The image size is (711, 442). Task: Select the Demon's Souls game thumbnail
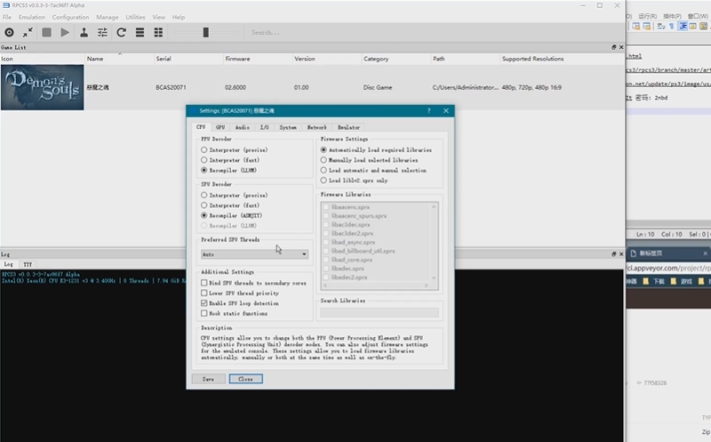(42, 87)
